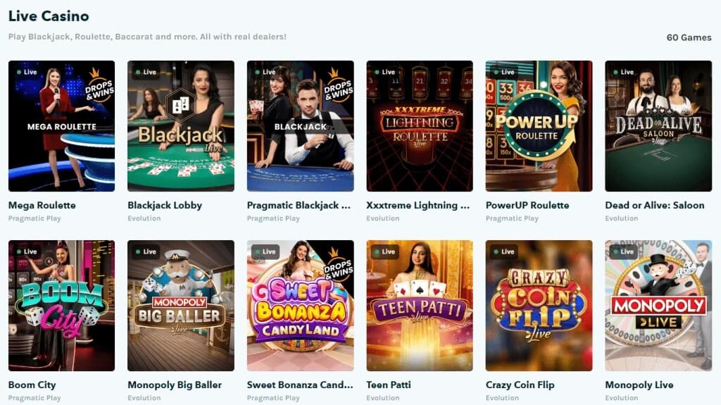
Task: Launch Dead or Alive: Saloon thumbnail
Action: [658, 126]
